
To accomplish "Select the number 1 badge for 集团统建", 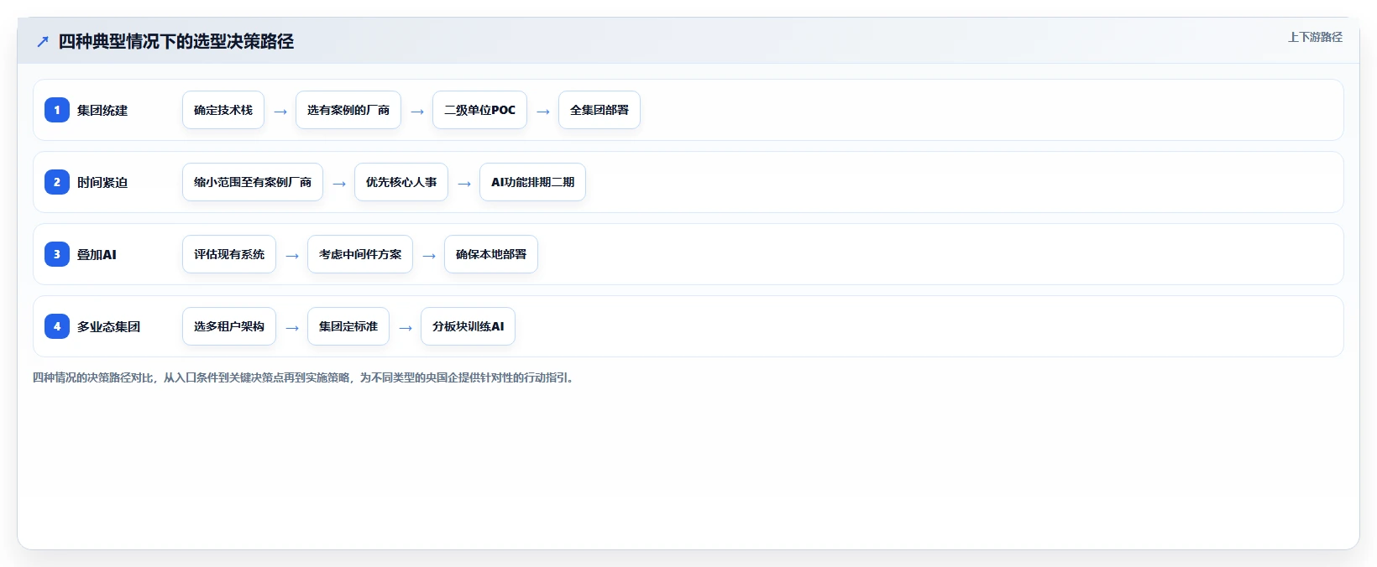I will pyautogui.click(x=57, y=110).
